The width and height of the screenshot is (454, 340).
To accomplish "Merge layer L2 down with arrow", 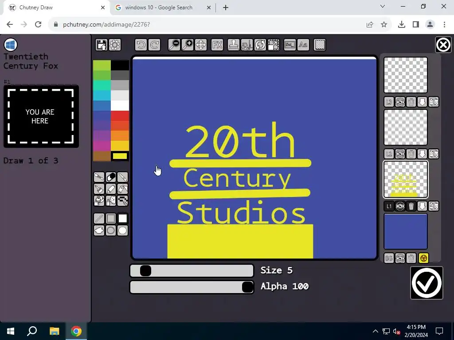I will [x=422, y=154].
